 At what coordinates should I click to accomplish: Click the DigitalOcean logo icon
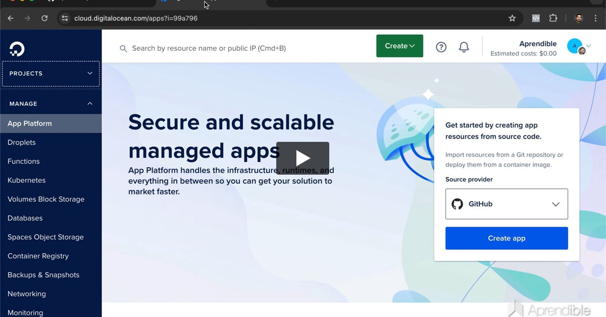coord(17,49)
